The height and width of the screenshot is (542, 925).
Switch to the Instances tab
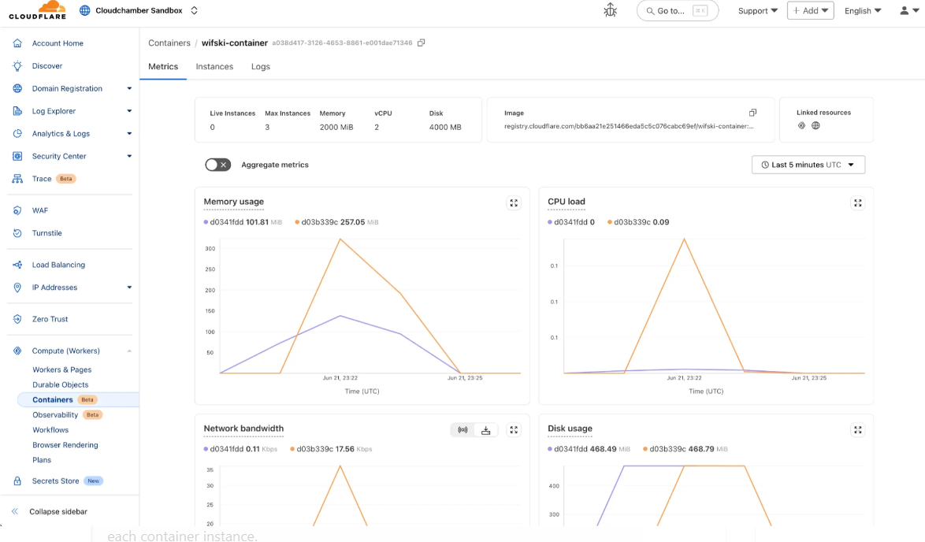click(214, 67)
